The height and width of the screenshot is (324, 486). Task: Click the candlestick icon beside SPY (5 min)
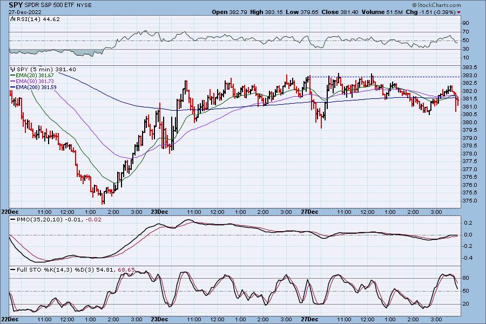(13, 69)
